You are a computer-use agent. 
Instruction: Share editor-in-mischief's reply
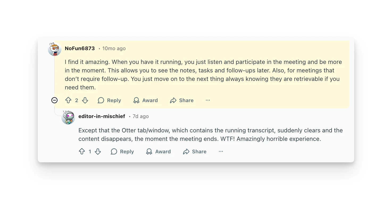tap(195, 151)
